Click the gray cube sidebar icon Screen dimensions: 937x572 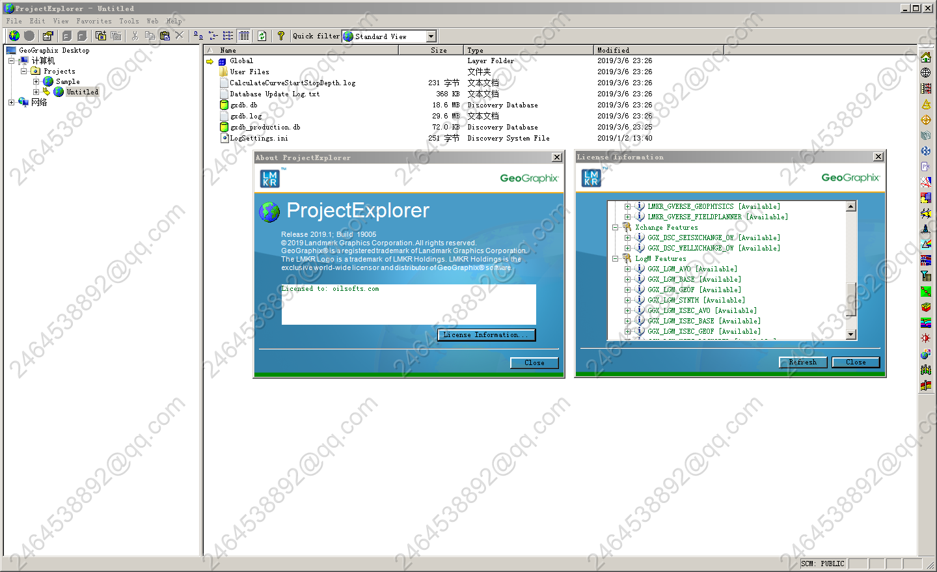pos(926,135)
